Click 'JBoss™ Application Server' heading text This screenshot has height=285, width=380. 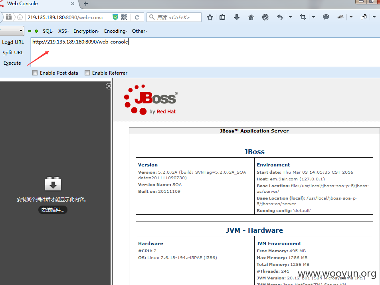coord(254,131)
